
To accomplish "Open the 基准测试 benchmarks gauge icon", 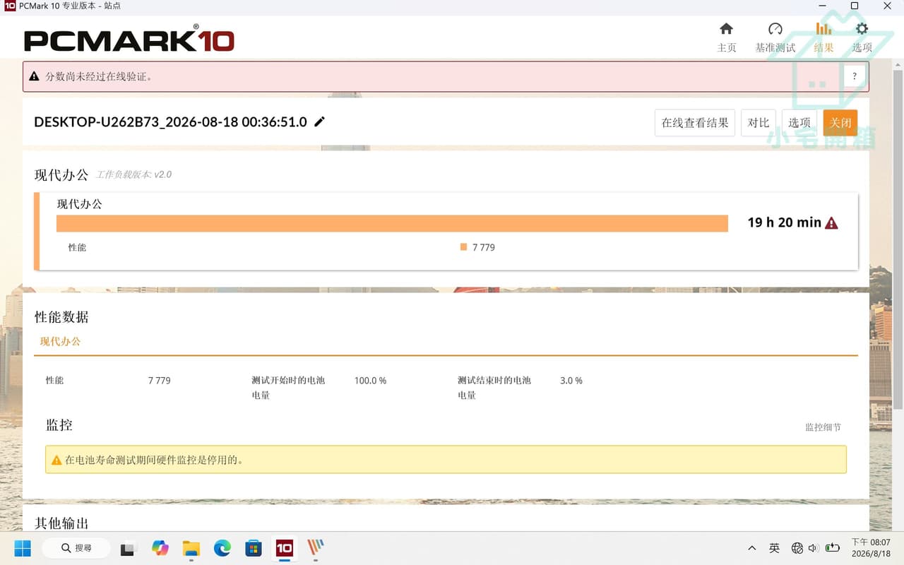I will tap(775, 29).
